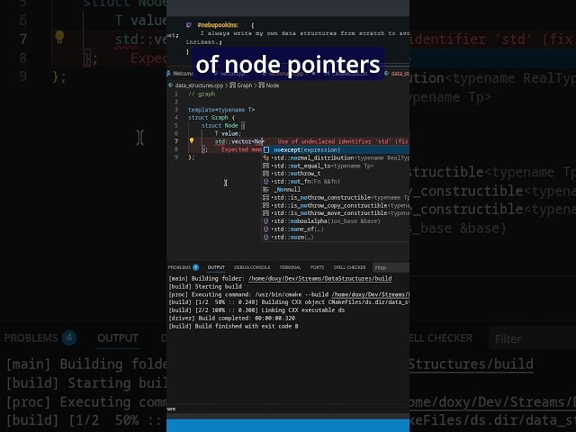Switch to the data_st editor tab
Screen dimensions: 576x432
[x=397, y=74]
